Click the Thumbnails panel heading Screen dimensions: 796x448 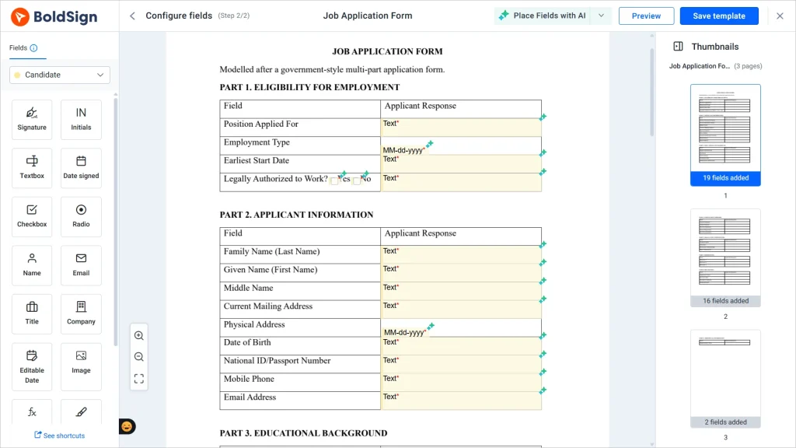(715, 47)
